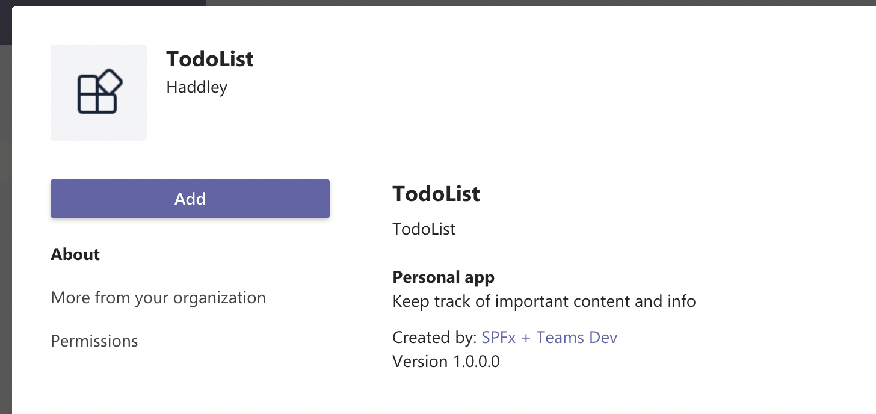Click the Haddley publisher name
The width and height of the screenshot is (876, 414).
click(x=197, y=87)
